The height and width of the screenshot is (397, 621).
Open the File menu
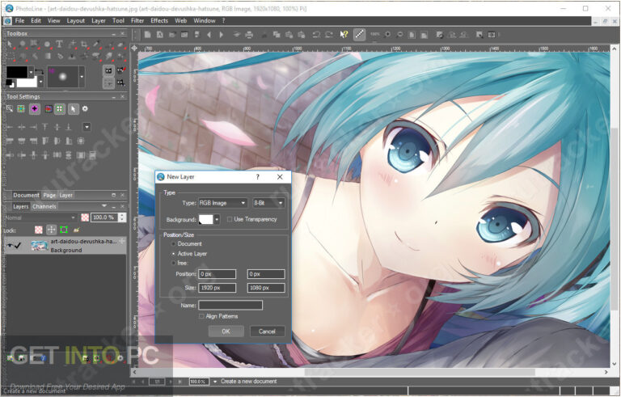click(19, 20)
